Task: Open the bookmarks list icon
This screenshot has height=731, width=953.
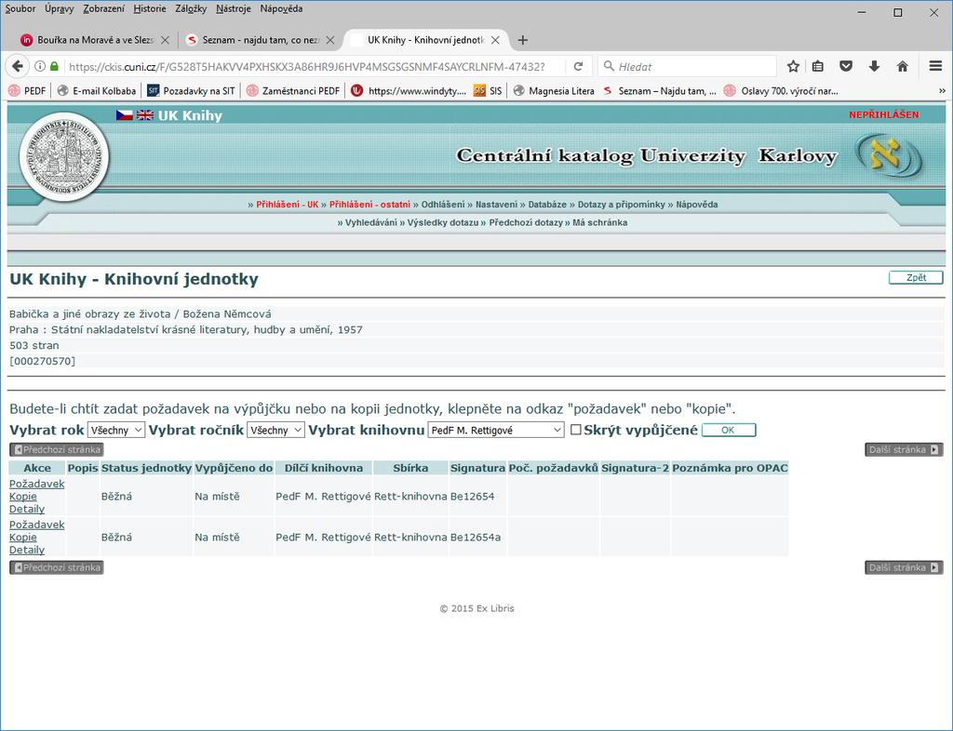Action: 818,66
